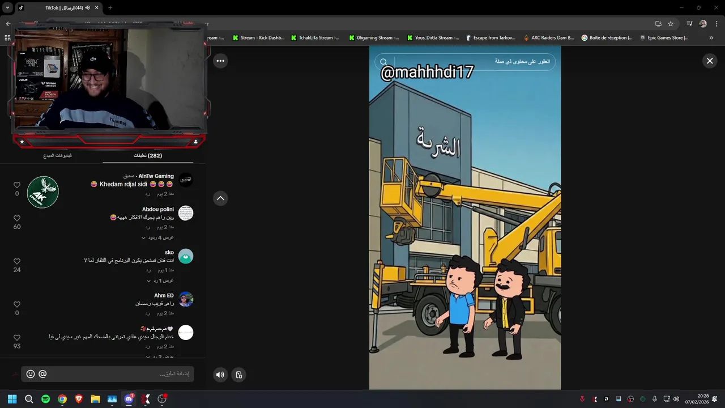Go back in browser history
Viewport: 725px width, 408px height.
point(8,24)
